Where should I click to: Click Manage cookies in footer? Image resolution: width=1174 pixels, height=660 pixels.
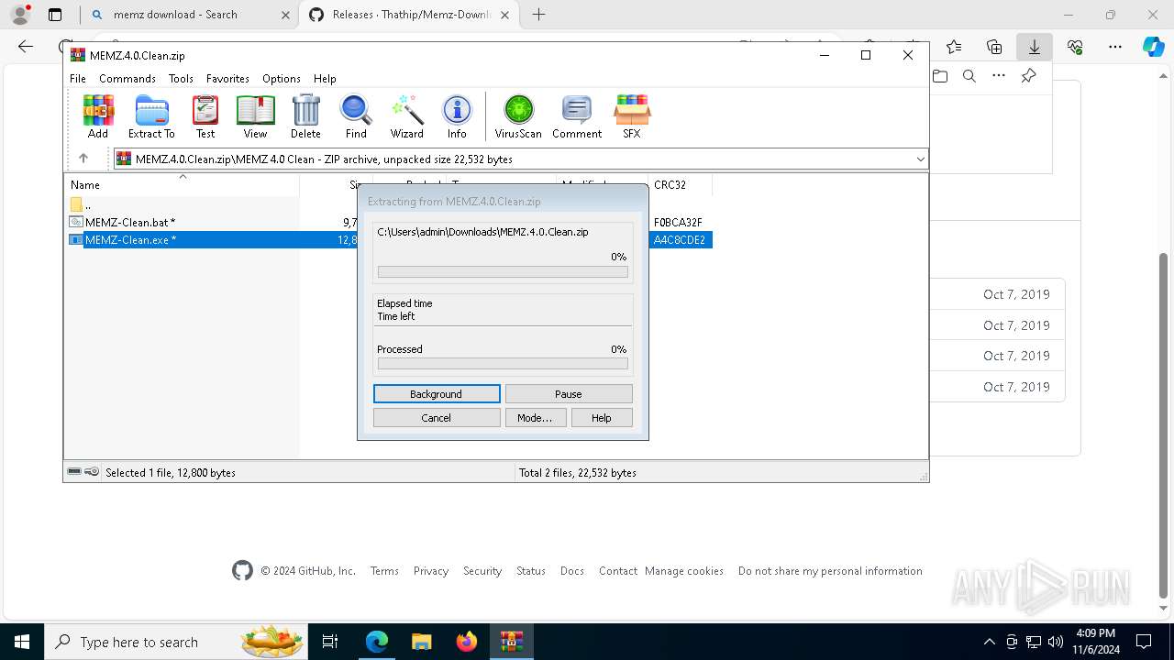(684, 571)
